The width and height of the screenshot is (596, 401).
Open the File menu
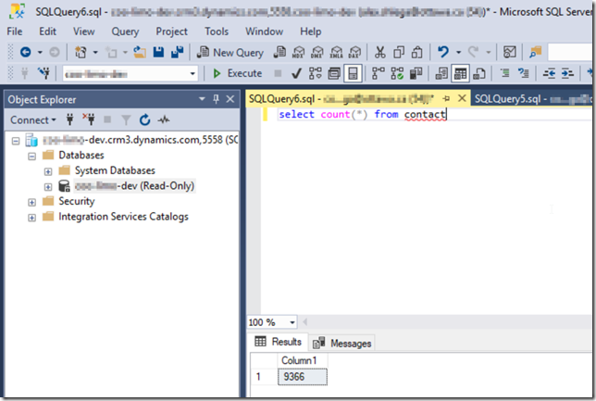(15, 31)
